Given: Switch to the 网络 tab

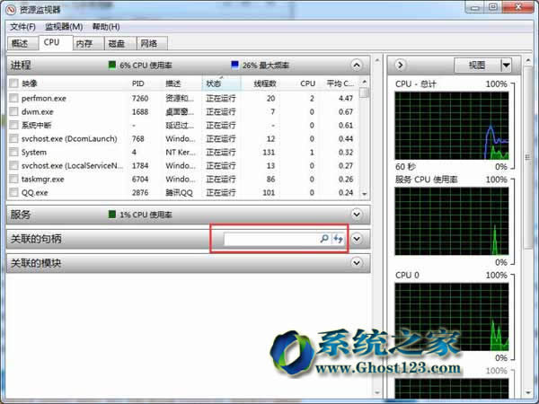Looking at the screenshot, I should click(153, 44).
